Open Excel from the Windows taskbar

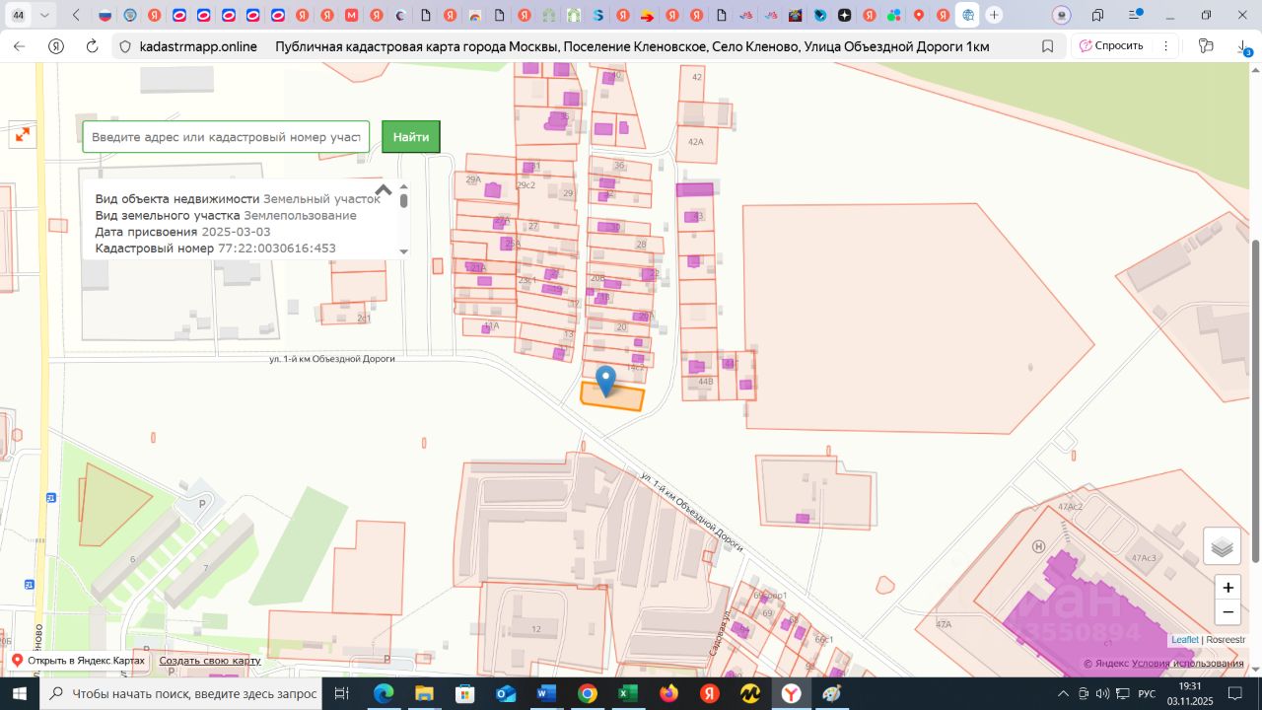click(x=627, y=693)
